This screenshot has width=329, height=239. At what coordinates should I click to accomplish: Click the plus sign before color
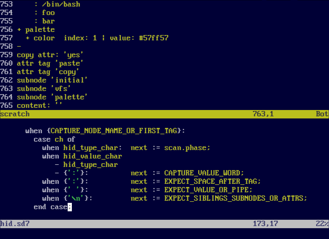(x=27, y=38)
